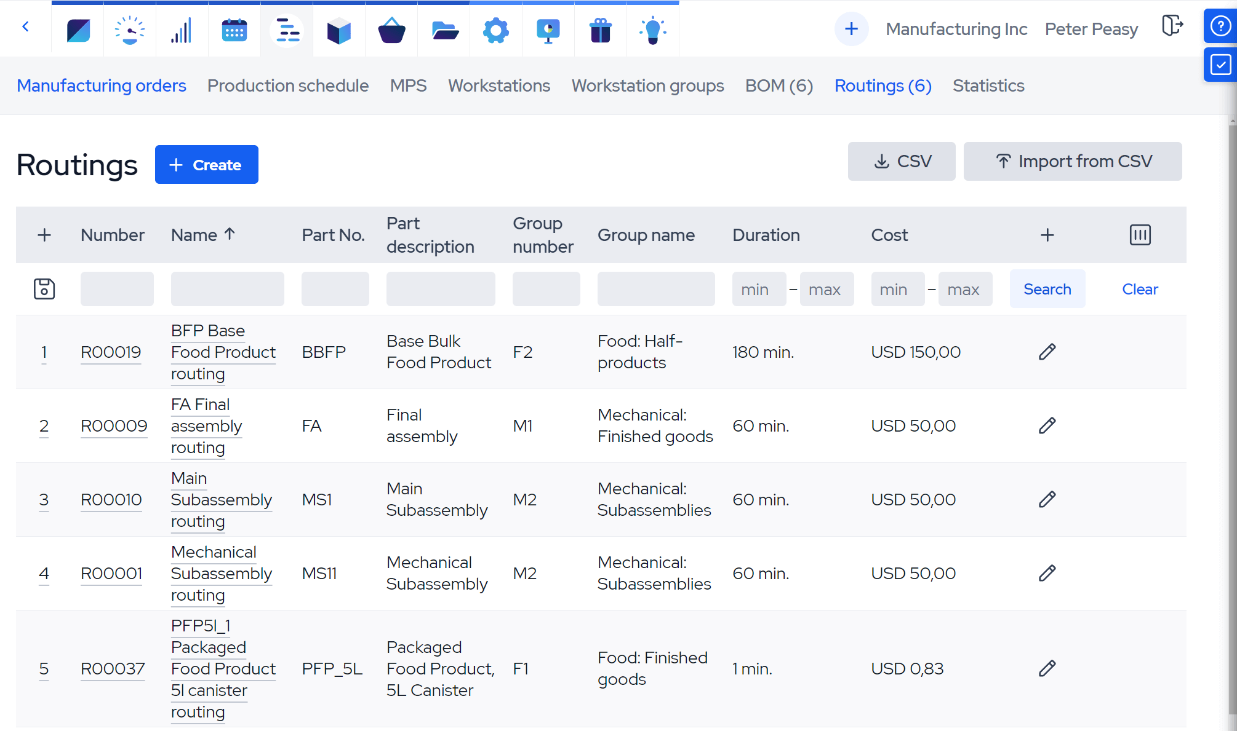Click Import from CSV button
The width and height of the screenshot is (1237, 731).
pos(1072,162)
